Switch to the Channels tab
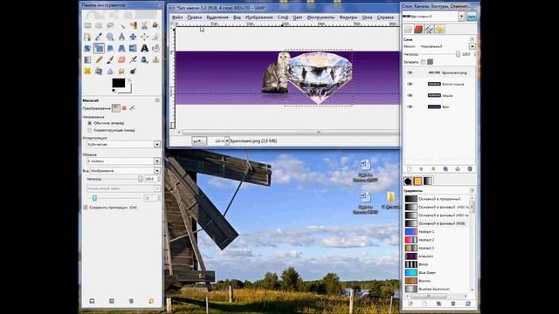559x314 pixels. coord(418,29)
